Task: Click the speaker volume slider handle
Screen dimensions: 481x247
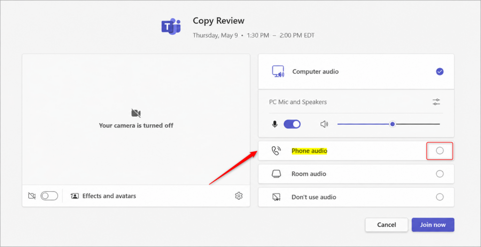Action: click(x=392, y=124)
